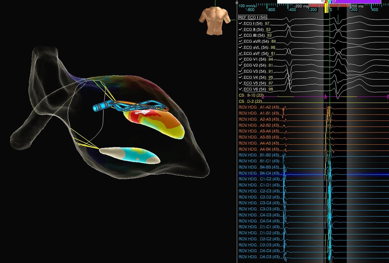This screenshot has height=263, width=389.
Task: Toggle the ECG III trace checkmark
Action: pyautogui.click(x=240, y=35)
